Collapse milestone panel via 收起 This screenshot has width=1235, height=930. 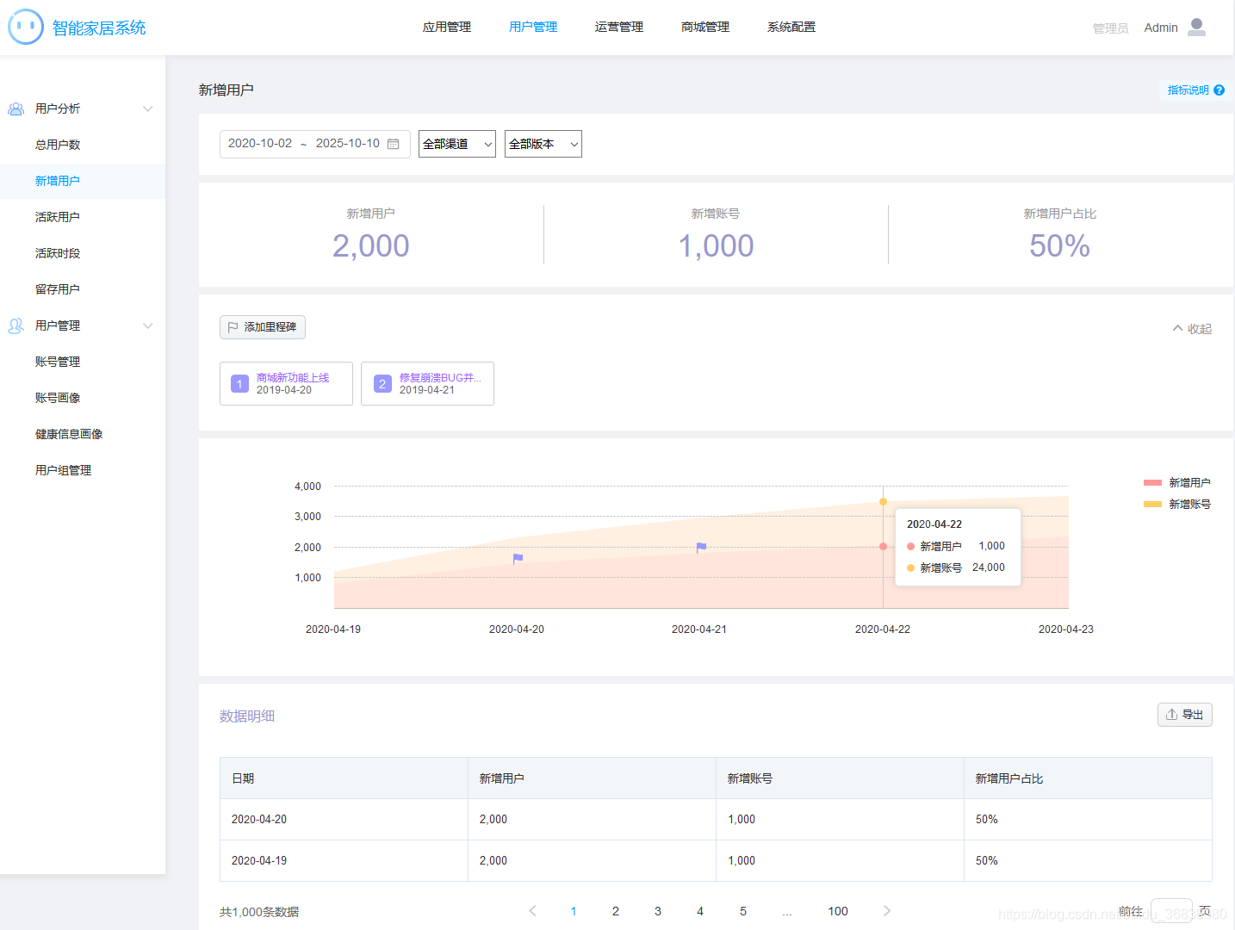[x=1192, y=329]
